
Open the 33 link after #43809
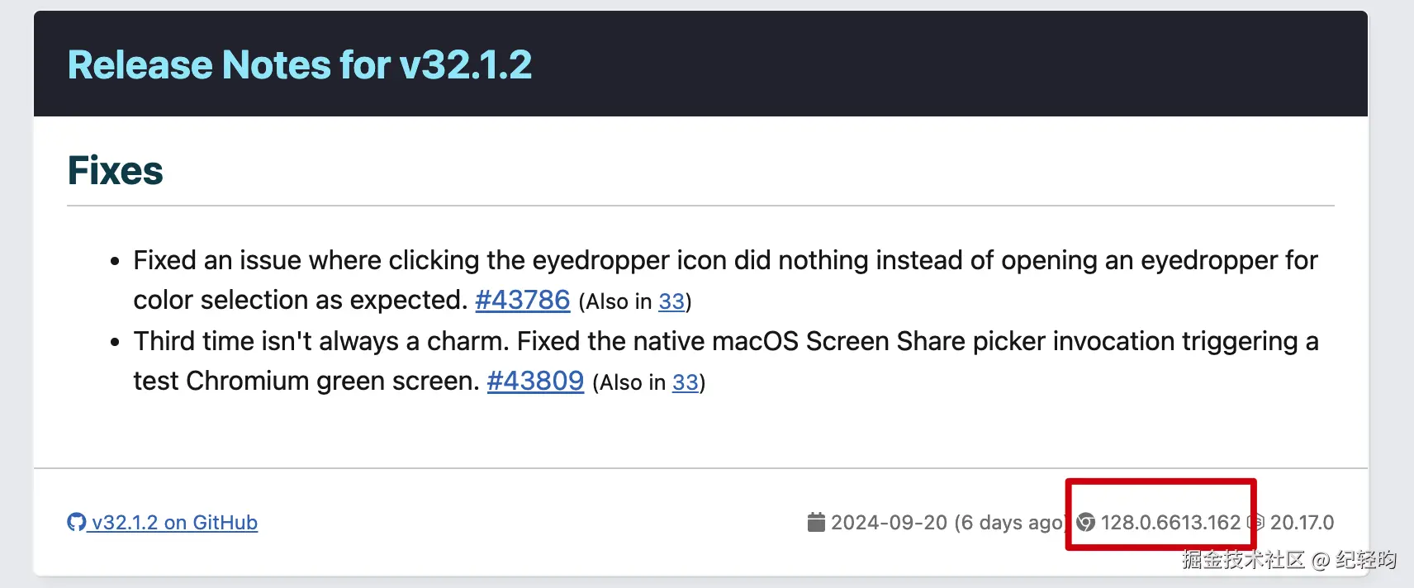click(685, 383)
